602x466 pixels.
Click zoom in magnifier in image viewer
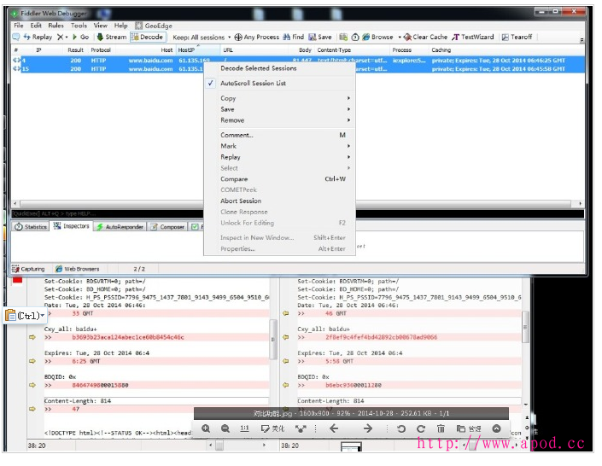point(206,428)
